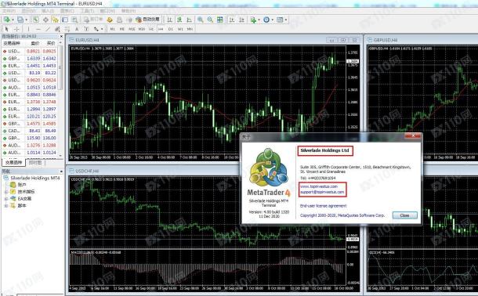Click the Close button in About dialog
478x296 pixels.
coord(404,215)
